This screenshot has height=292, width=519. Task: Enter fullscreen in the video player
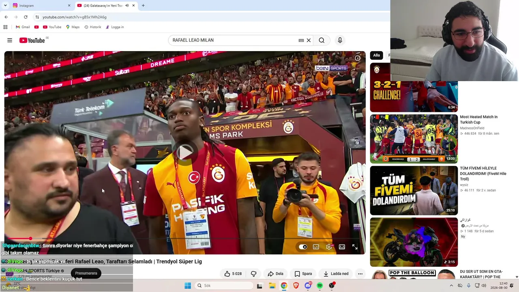[x=355, y=247]
